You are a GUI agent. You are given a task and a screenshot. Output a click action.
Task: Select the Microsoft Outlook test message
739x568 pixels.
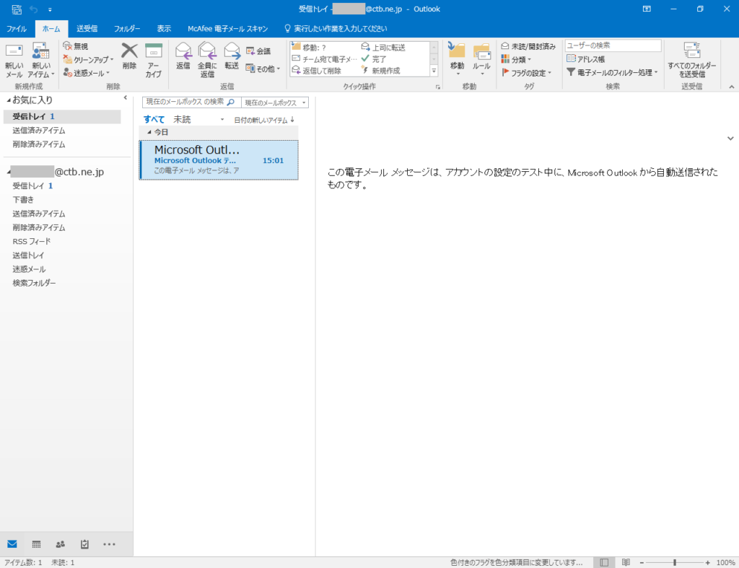pos(219,160)
